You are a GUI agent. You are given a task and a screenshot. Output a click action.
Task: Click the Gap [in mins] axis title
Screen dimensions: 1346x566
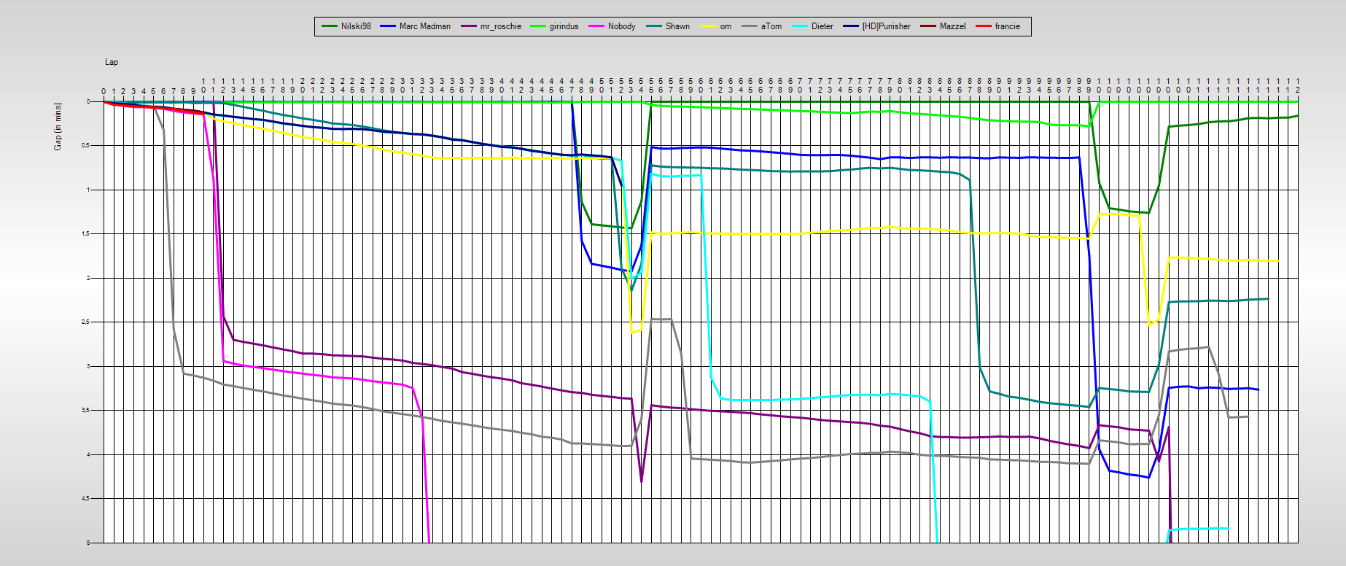tap(58, 127)
